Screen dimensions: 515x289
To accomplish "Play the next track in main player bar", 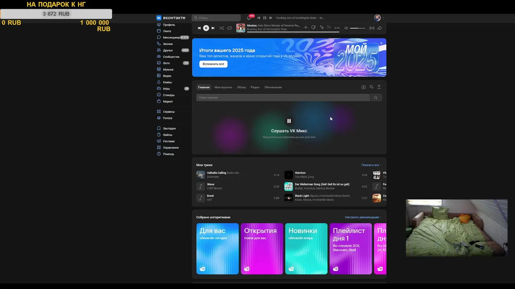I will coord(213,28).
